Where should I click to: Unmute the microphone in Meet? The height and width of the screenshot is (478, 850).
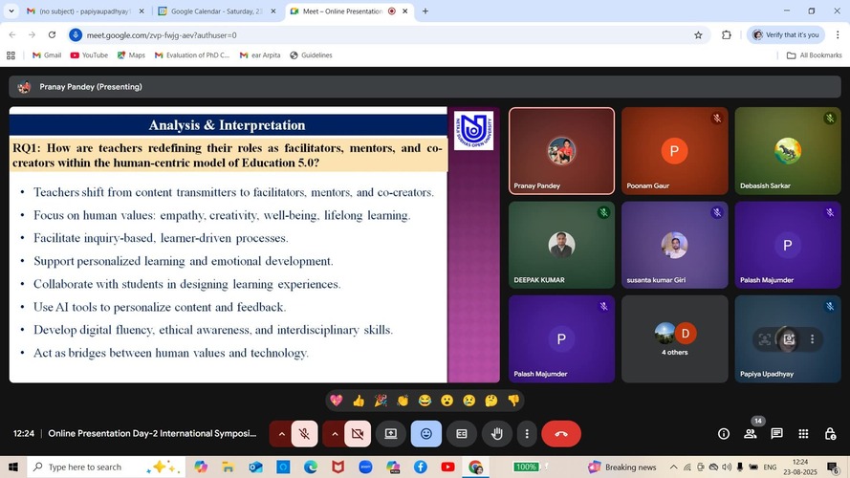[305, 433]
